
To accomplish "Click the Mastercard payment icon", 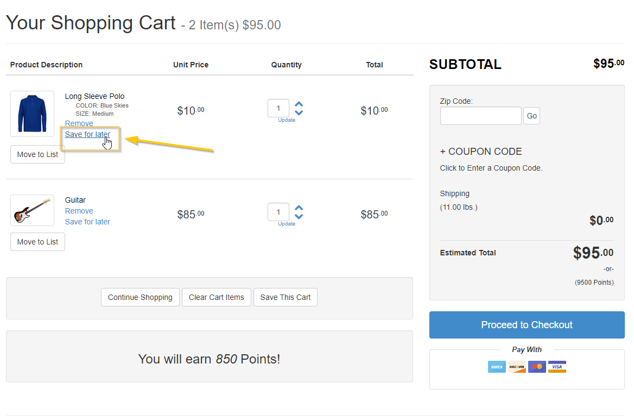I will (x=537, y=367).
